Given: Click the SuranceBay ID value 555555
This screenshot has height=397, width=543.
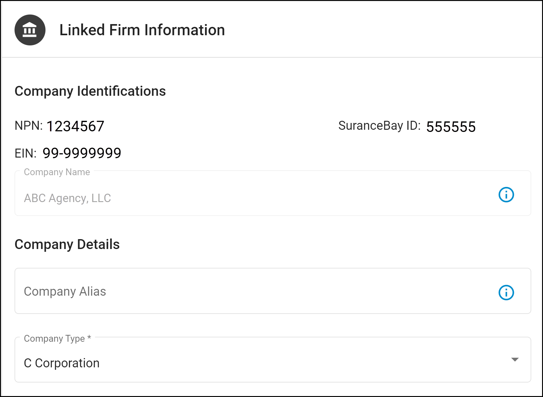Looking at the screenshot, I should [451, 127].
